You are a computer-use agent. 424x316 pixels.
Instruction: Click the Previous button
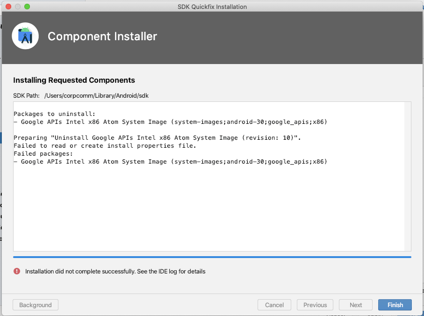pyautogui.click(x=315, y=305)
